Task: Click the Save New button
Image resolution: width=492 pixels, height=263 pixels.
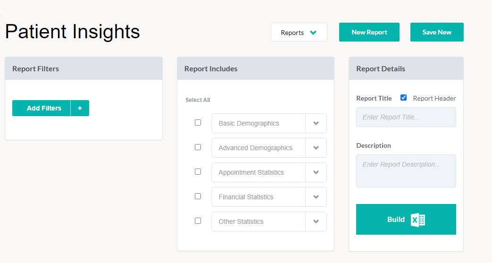Action: (x=437, y=32)
